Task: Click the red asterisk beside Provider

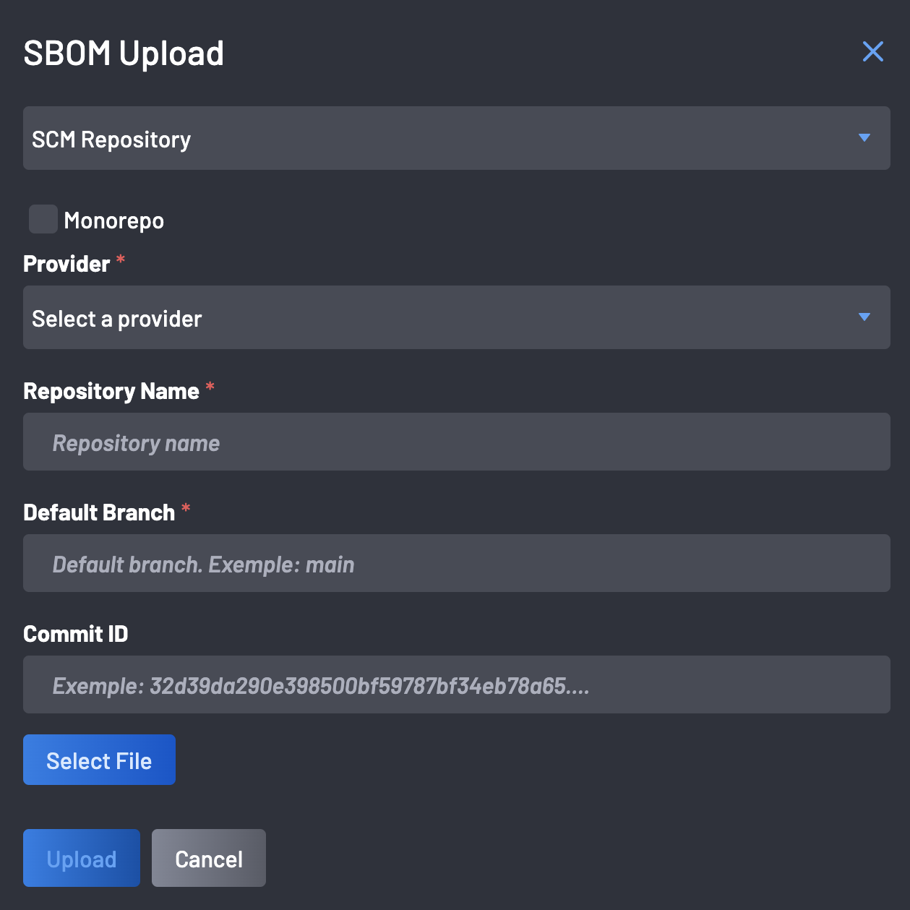Action: coord(121,259)
